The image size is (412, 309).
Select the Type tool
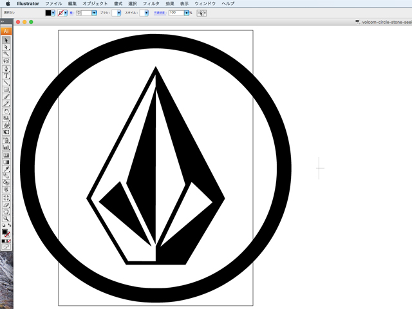point(6,76)
